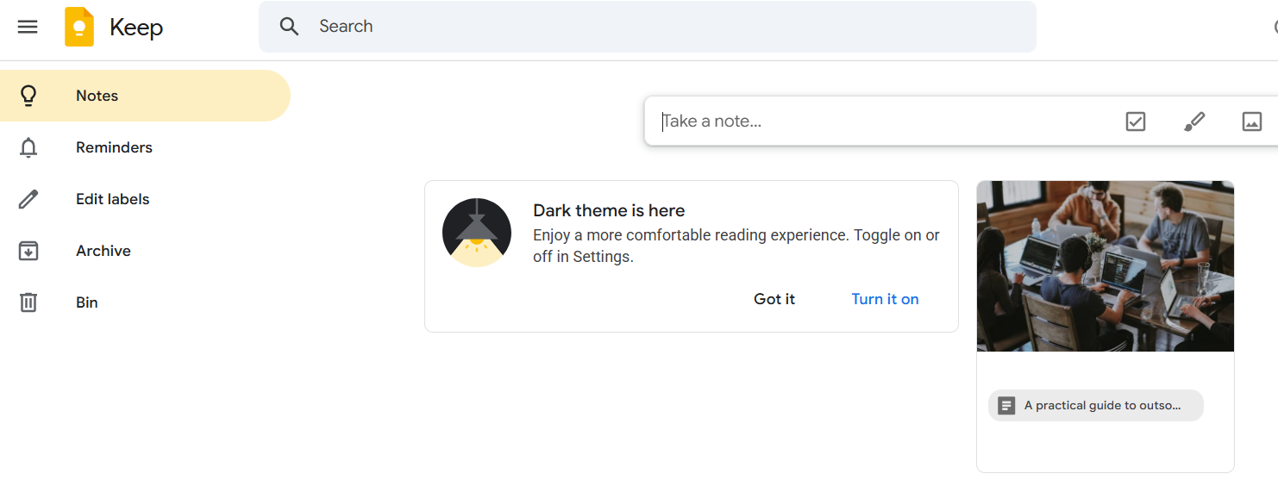Select the Notes sidebar item
1278x480 pixels.
pos(97,96)
